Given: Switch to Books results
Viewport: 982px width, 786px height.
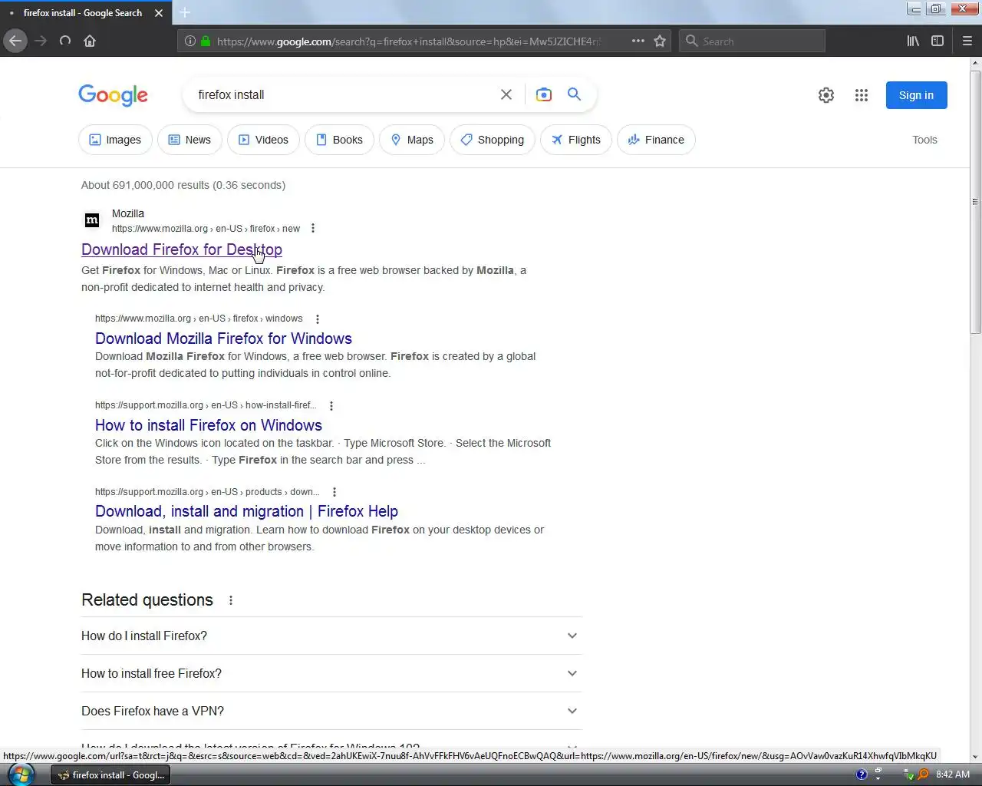Looking at the screenshot, I should click(x=339, y=140).
